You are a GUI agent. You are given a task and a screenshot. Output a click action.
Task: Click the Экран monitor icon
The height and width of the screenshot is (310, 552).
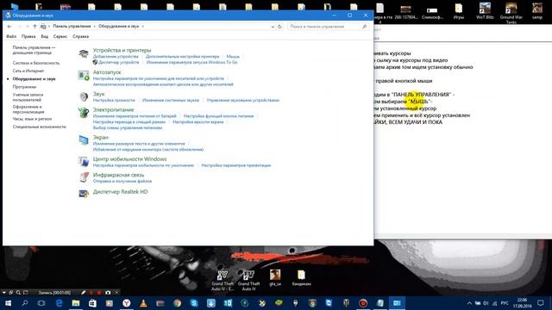click(84, 139)
